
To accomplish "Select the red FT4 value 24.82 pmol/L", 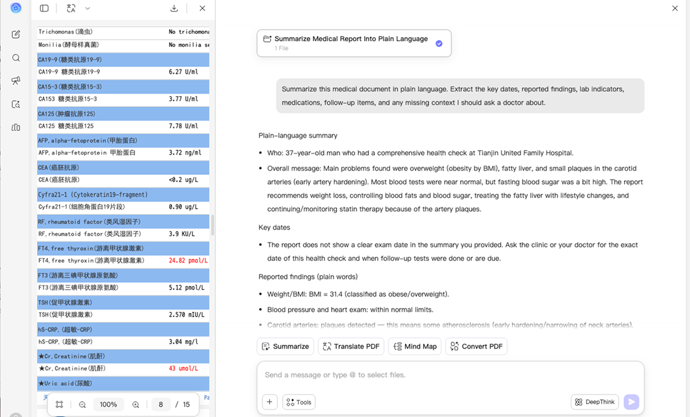I will [188, 261].
